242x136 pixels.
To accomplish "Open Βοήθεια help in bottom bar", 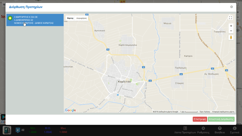I will 219,130.
